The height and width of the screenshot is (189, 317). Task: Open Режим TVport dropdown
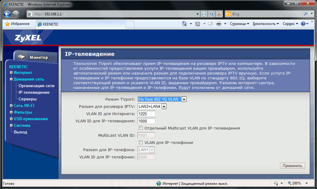coord(184,99)
